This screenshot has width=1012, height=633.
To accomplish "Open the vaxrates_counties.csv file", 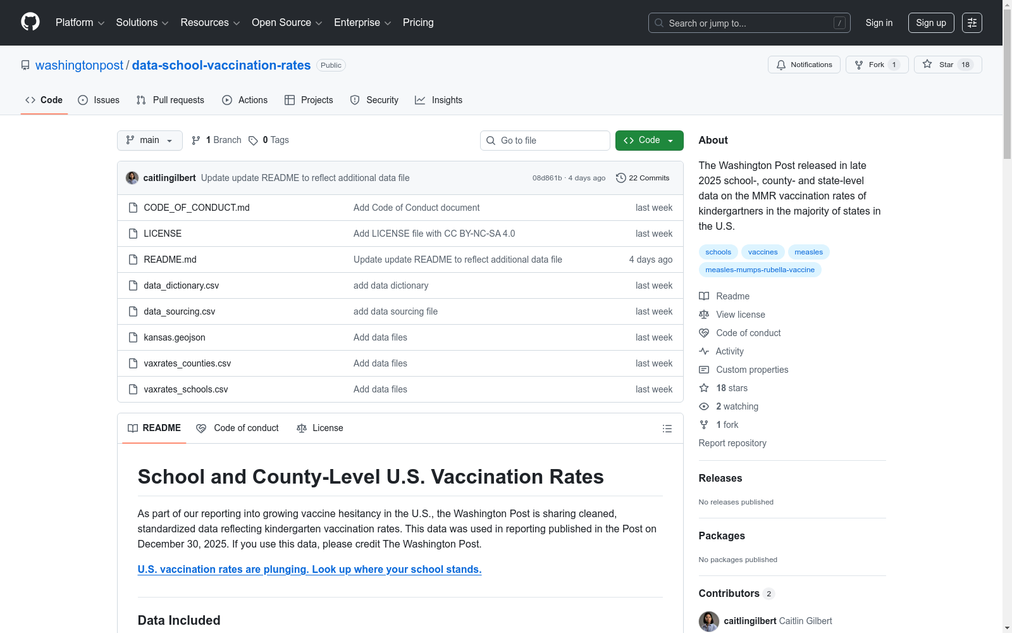I will [187, 363].
